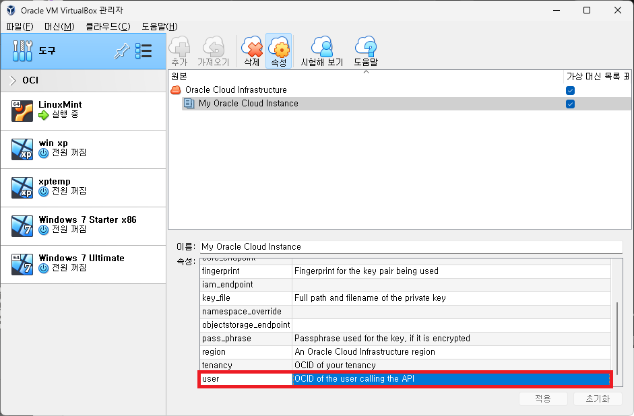Select the LinuxMint virtual machine icon
The width and height of the screenshot is (634, 416).
(x=22, y=111)
